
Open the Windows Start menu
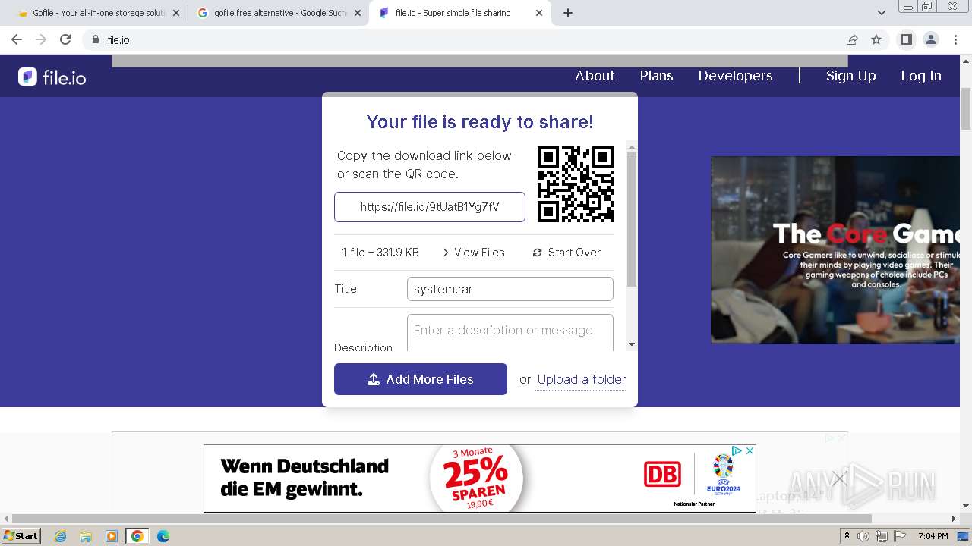(21, 535)
